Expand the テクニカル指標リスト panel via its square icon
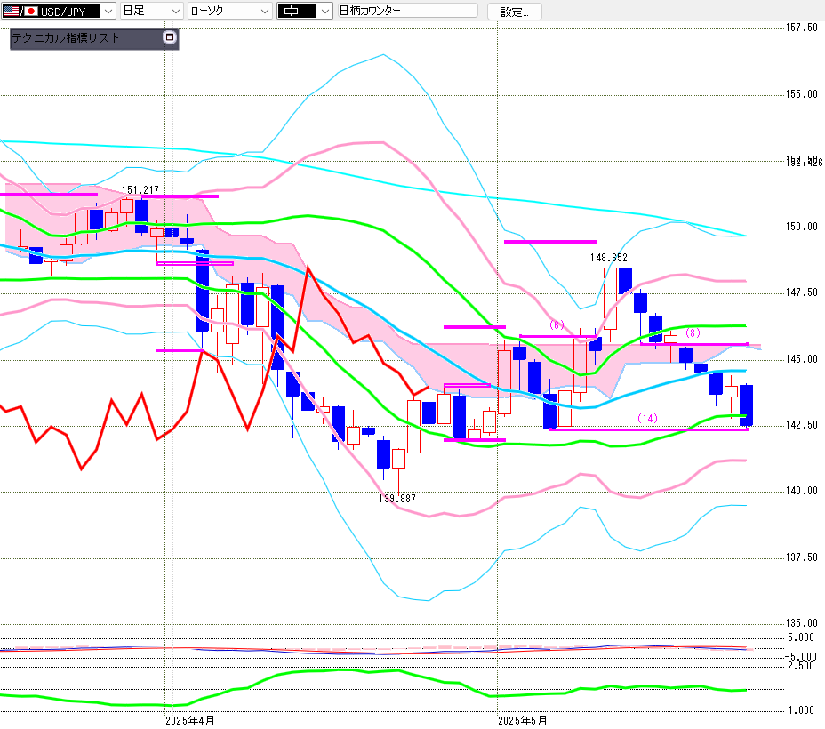Screen dimensions: 825x729 [x=170, y=37]
